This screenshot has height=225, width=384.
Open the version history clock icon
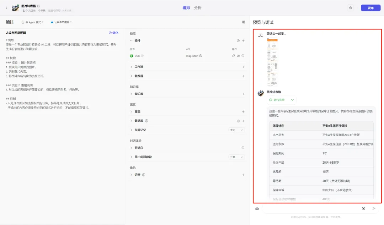pos(350,8)
